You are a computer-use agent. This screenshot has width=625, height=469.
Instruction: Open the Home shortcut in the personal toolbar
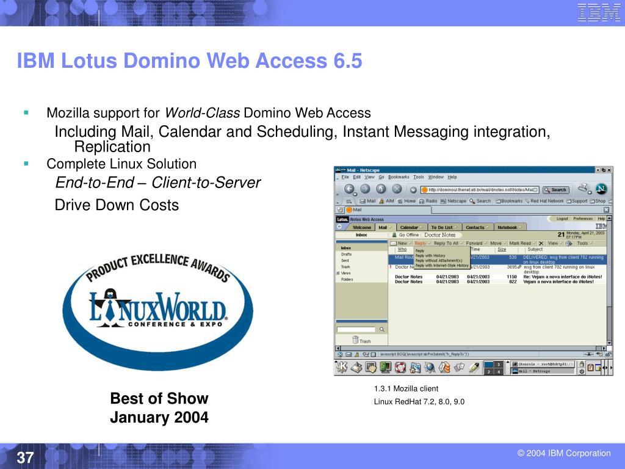click(406, 201)
